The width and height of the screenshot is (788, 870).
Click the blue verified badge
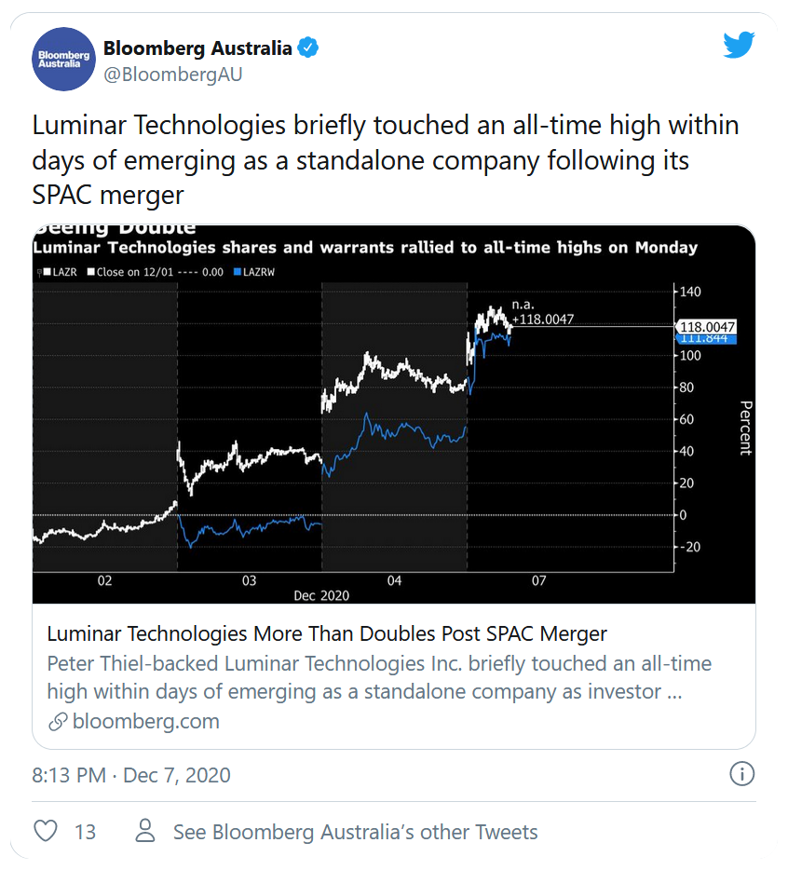click(x=308, y=48)
